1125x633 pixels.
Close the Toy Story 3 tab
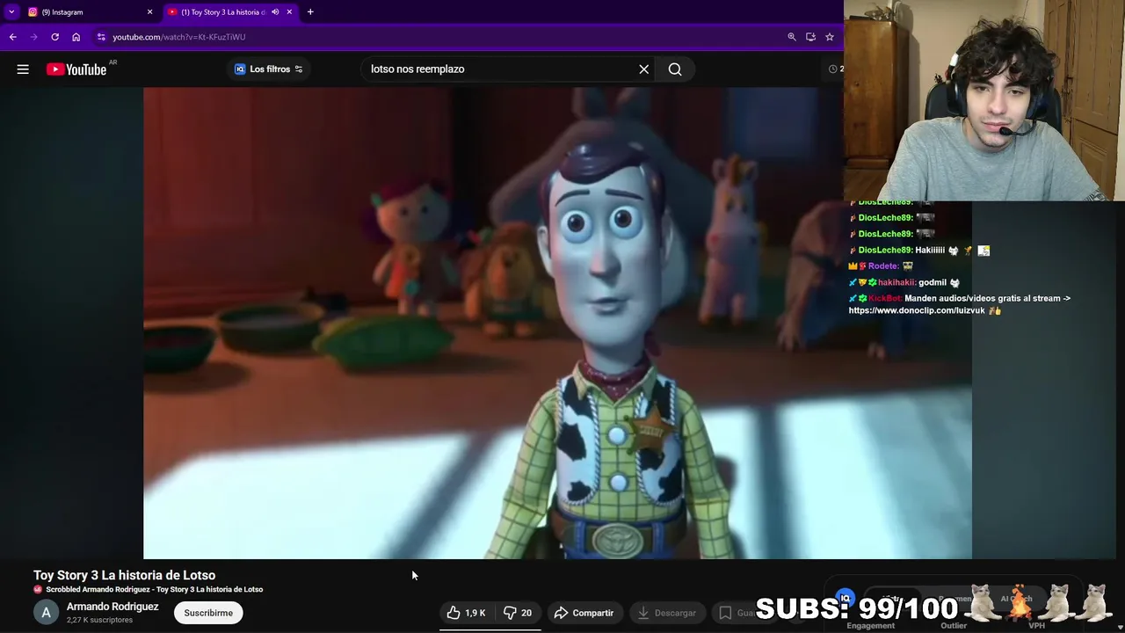[x=289, y=12]
